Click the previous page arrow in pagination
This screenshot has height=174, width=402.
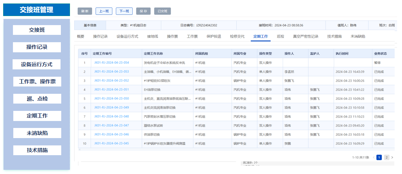click(x=374, y=158)
